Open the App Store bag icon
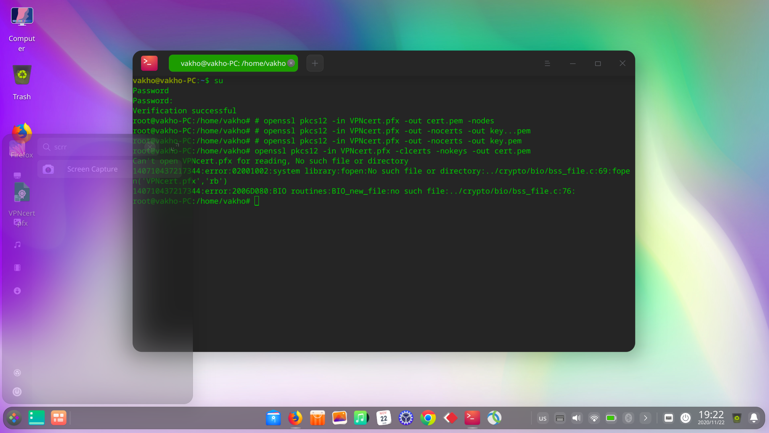Screen dimensions: 769x433 coord(317,418)
